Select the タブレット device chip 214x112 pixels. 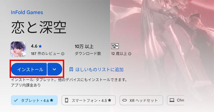[34, 100]
